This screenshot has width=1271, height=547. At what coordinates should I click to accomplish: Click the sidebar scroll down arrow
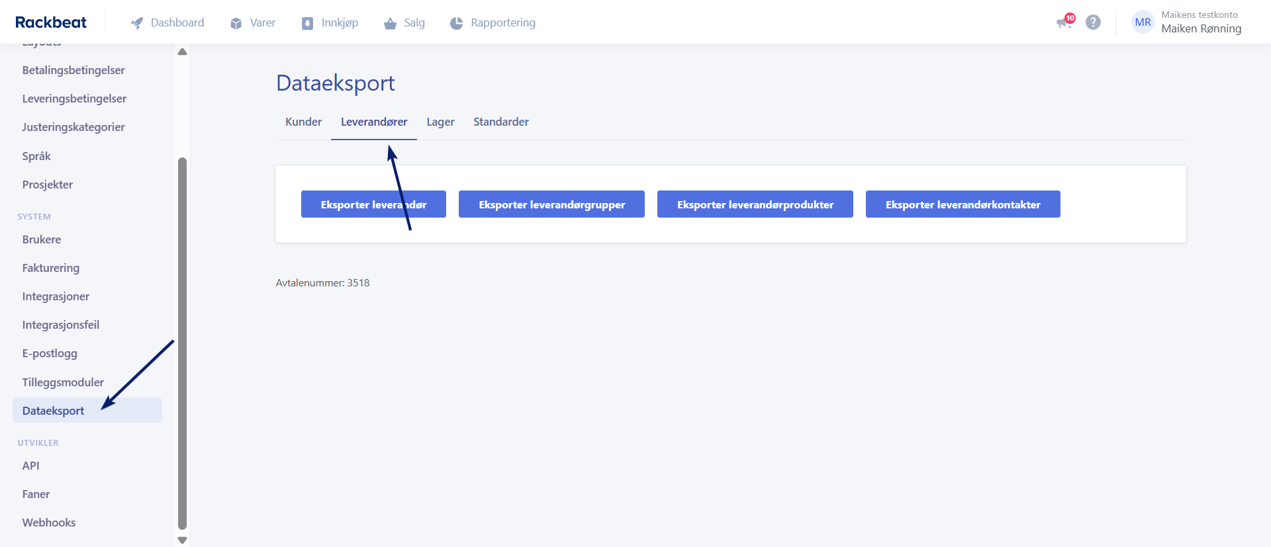[182, 540]
